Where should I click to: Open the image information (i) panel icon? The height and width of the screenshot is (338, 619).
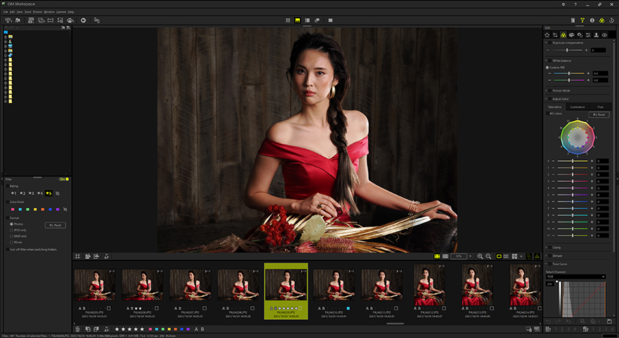point(592,20)
